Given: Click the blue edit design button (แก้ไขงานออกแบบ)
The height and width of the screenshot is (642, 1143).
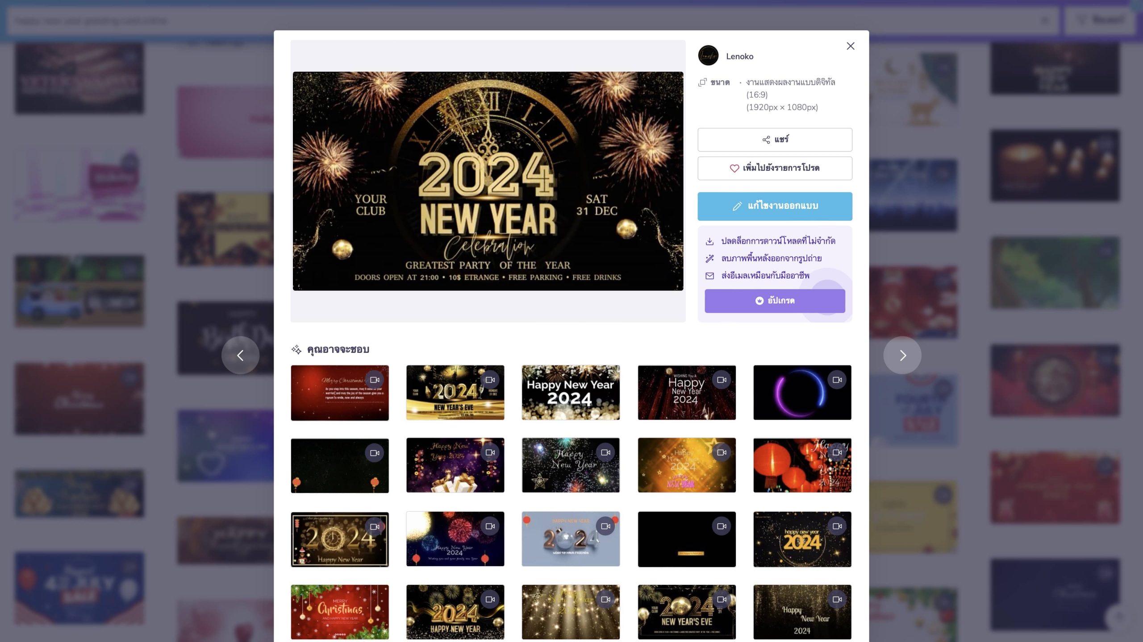Looking at the screenshot, I should click(x=775, y=206).
